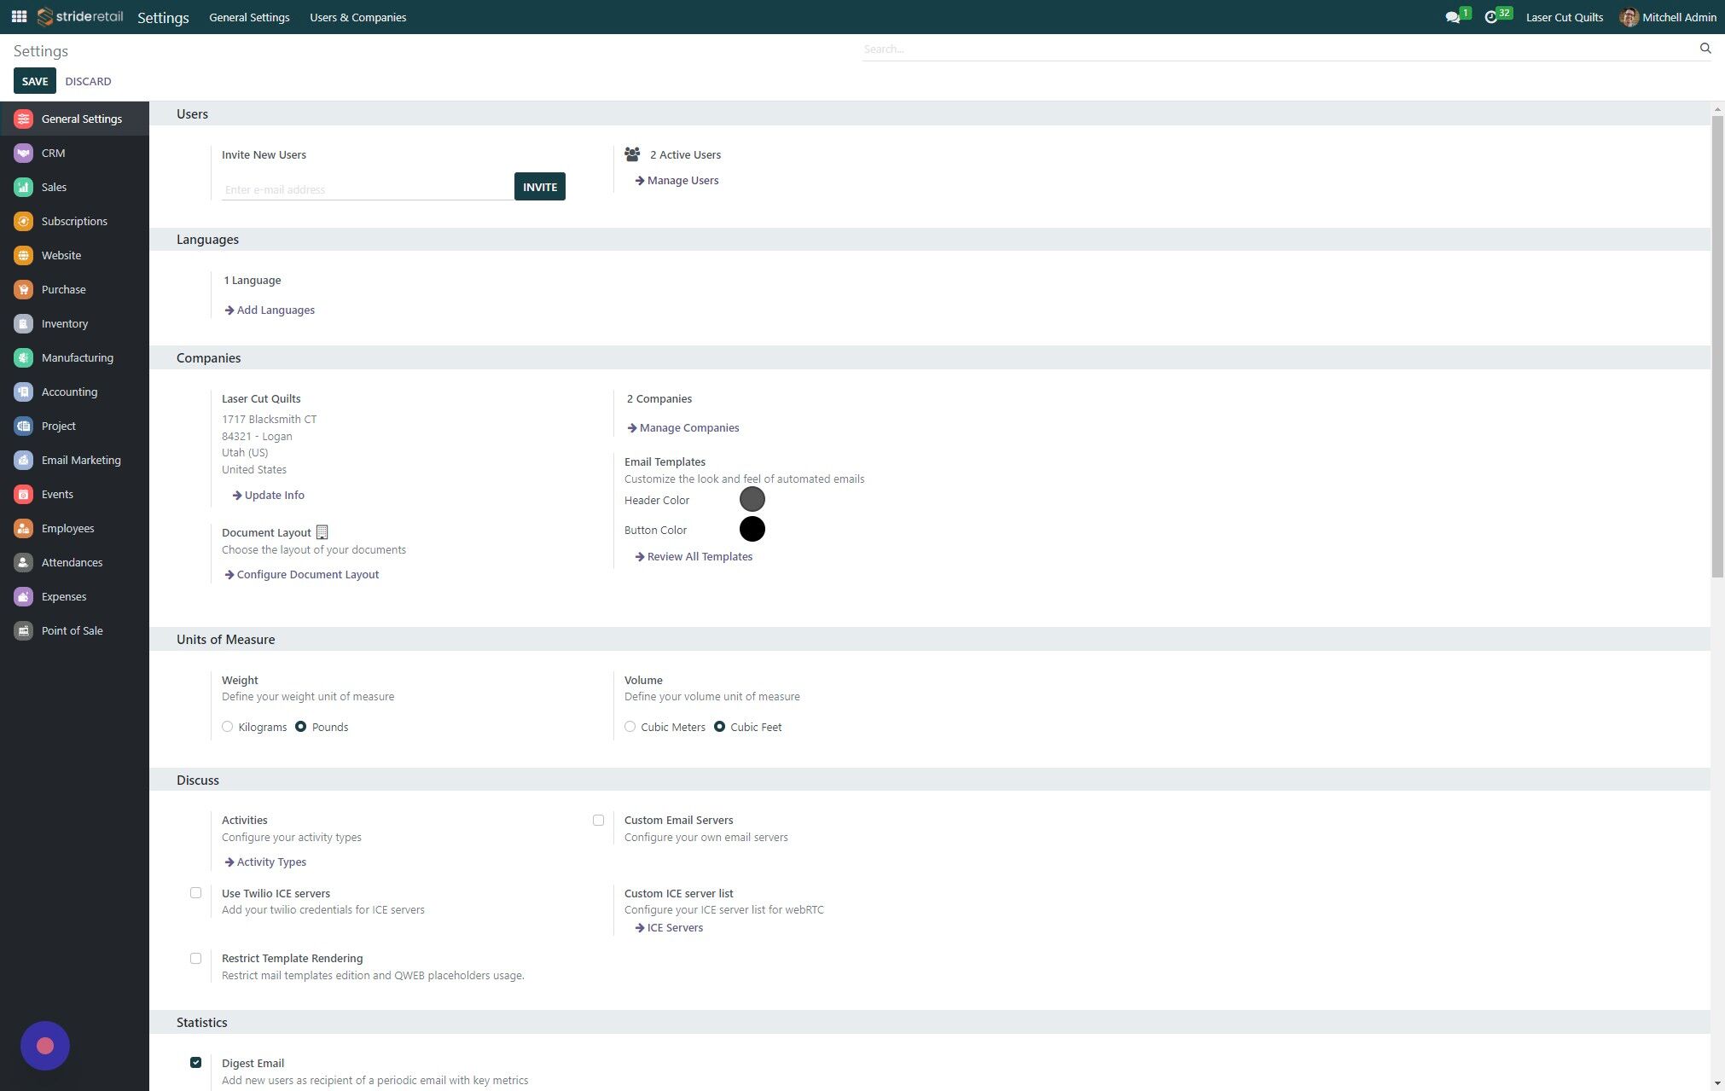Open Mitchell Admin user menu
This screenshot has height=1091, width=1725.
coord(1668,17)
